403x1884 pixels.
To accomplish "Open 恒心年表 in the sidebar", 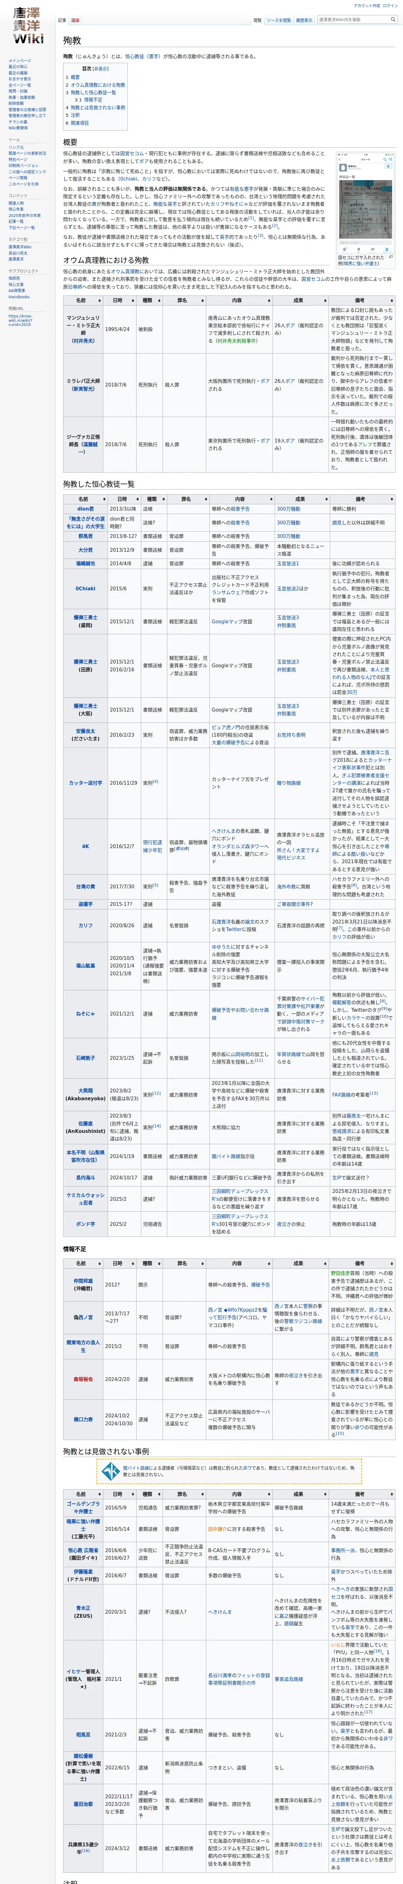I will tap(16, 209).
